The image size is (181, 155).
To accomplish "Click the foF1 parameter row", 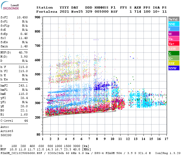I will point(14,21).
